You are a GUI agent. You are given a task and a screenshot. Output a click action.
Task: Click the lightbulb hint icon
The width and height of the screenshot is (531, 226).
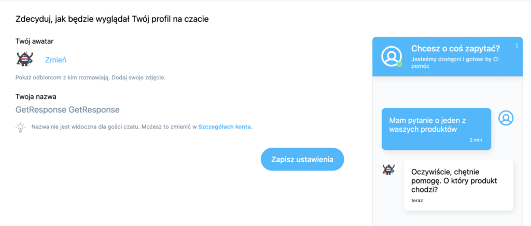pyautogui.click(x=21, y=127)
